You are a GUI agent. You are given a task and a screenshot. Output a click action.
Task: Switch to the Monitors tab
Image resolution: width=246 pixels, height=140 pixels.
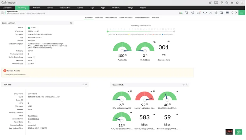click(x=156, y=18)
